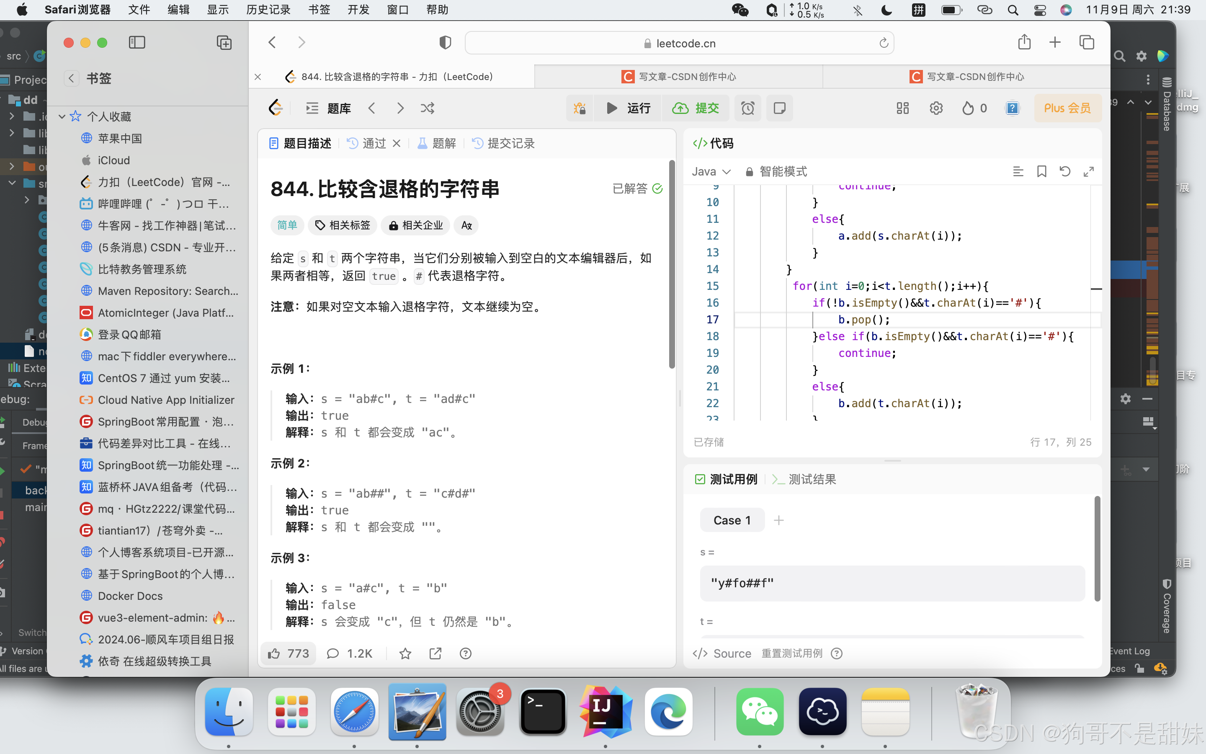1206x754 pixels.
Task: Open the 历史记录 menu in menu bar
Action: (268, 10)
